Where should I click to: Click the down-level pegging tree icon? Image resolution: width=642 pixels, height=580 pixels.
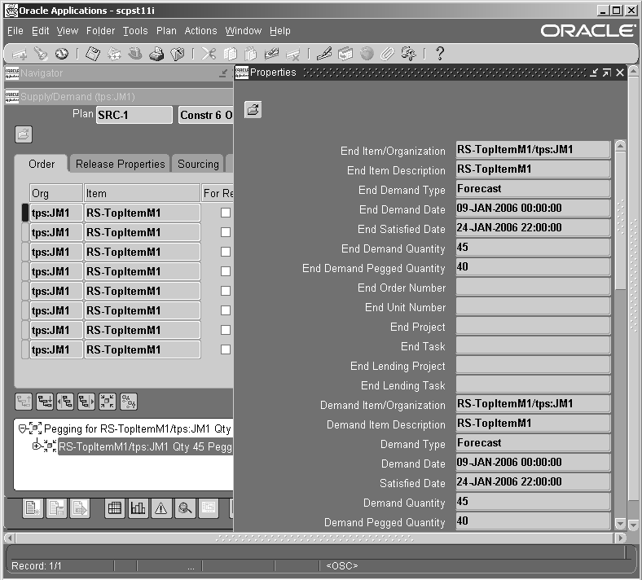pos(45,402)
